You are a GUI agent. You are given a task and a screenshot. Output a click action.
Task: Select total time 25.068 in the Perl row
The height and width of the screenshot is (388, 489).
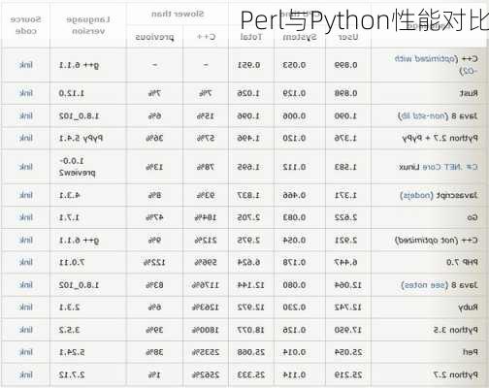click(x=251, y=352)
